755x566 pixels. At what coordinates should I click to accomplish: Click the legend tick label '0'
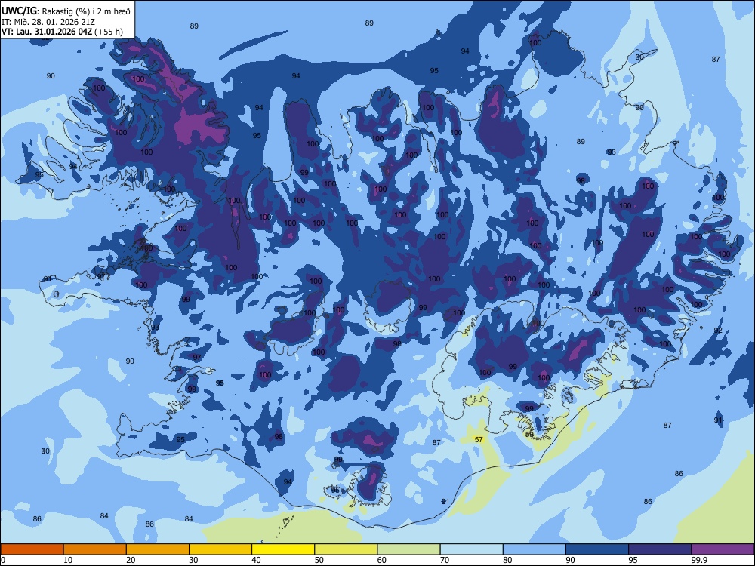[3, 560]
